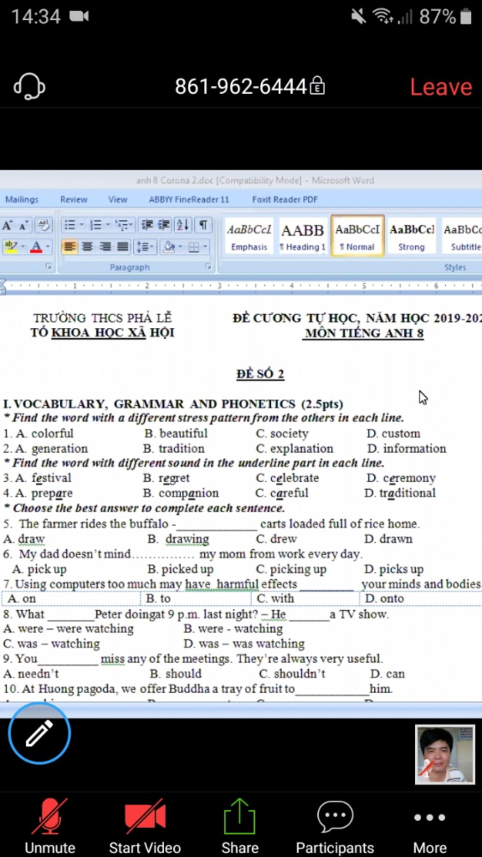
Task: Click answer 'D. onto' in question 7
Action: 384,598
